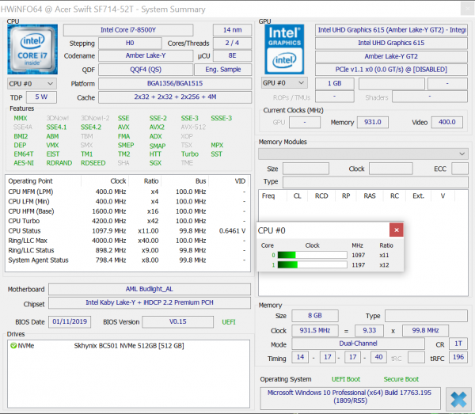Click the Memory Size 8 GB field

pyautogui.click(x=315, y=316)
